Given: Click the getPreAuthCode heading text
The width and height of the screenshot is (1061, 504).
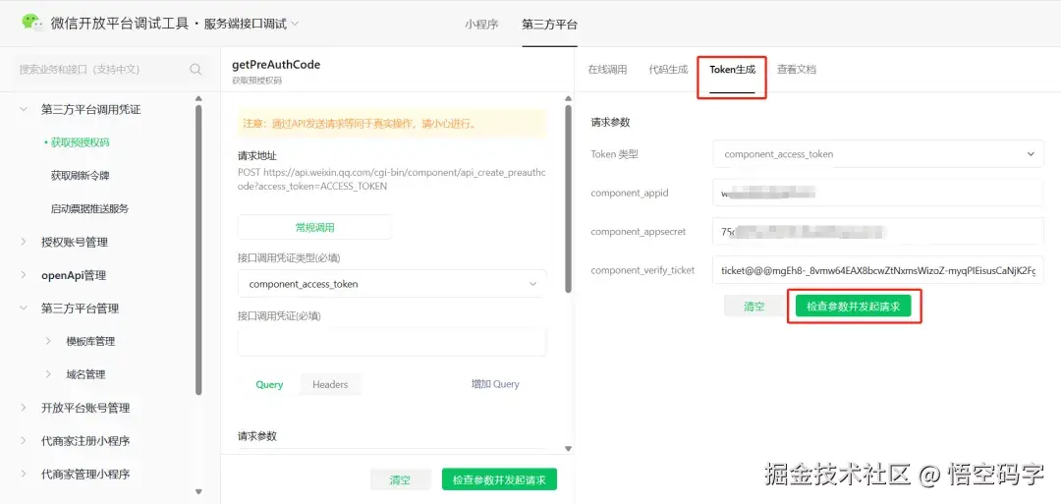Looking at the screenshot, I should point(276,65).
